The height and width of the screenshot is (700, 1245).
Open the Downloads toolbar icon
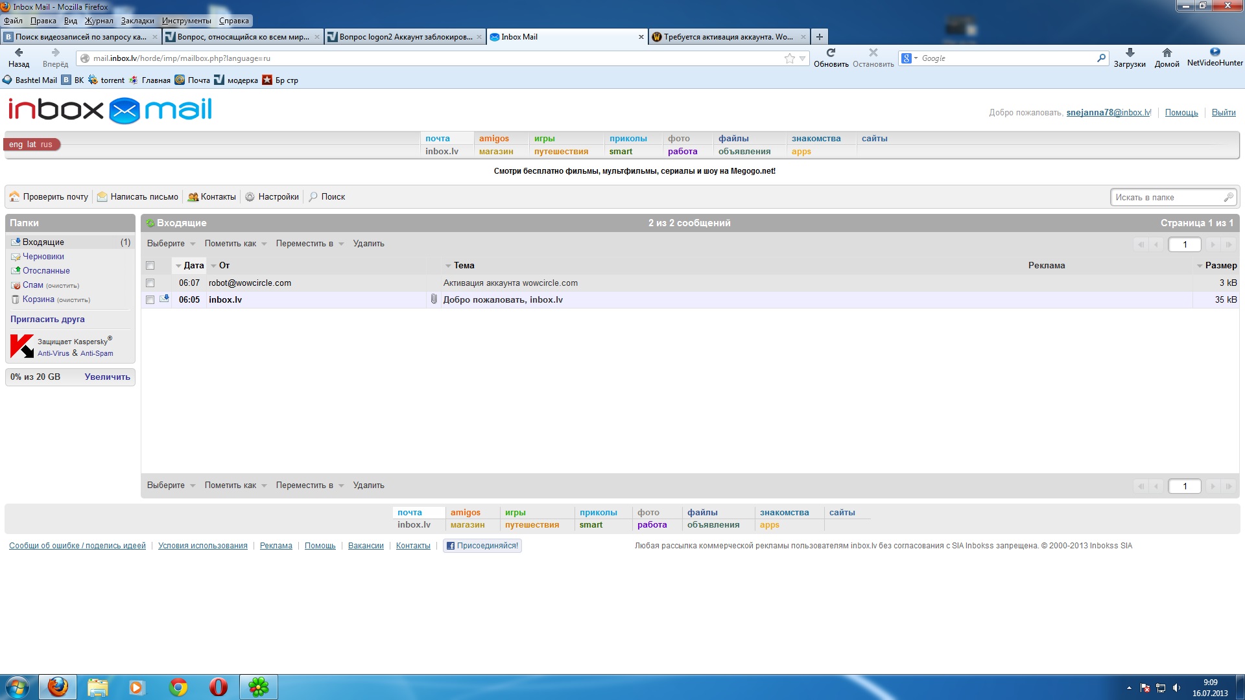1130,52
